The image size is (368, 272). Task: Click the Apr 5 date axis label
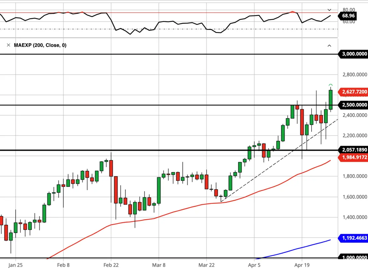[254, 265]
